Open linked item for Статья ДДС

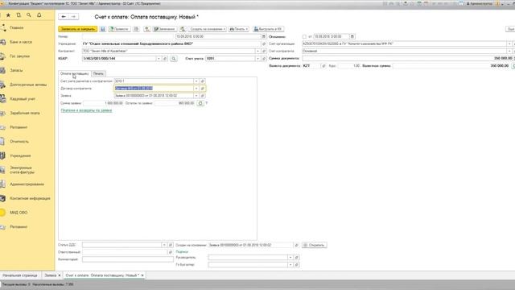tap(171, 245)
